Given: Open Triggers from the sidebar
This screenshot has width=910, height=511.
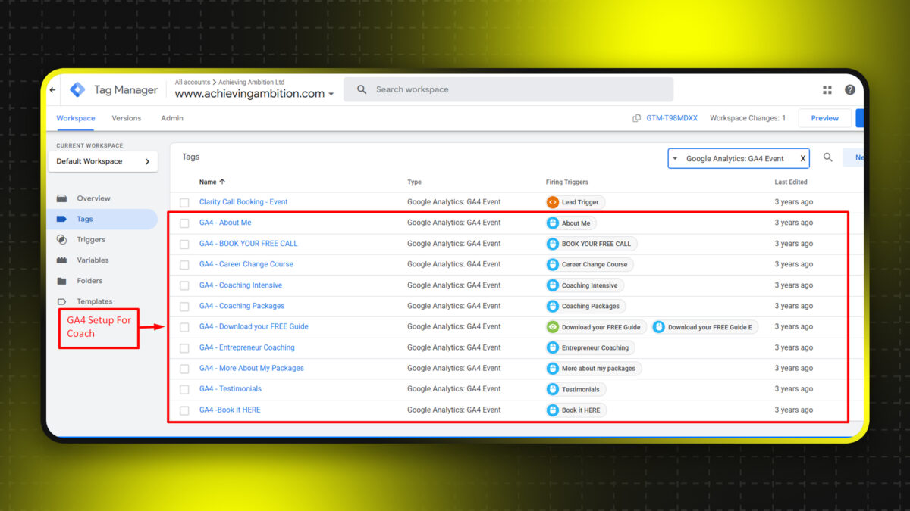Looking at the screenshot, I should coord(91,240).
